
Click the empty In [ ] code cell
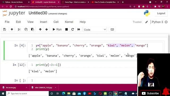82,80
